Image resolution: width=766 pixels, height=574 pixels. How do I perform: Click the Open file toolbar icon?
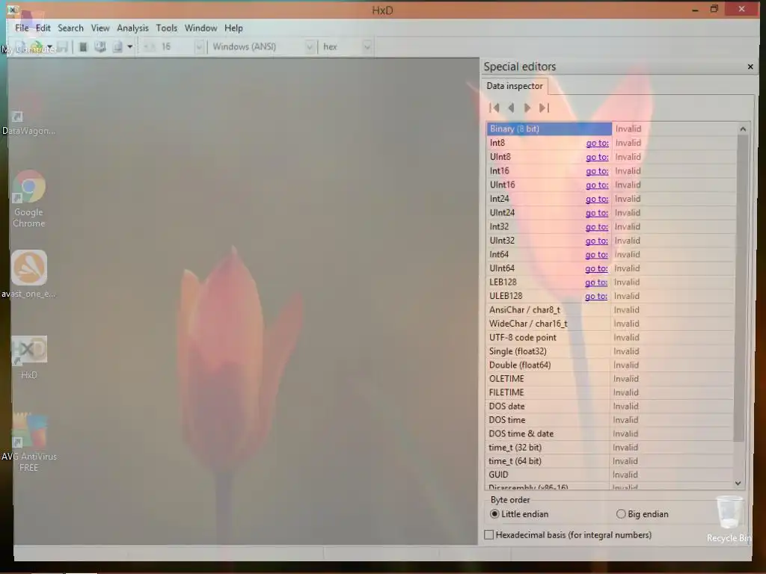36,47
